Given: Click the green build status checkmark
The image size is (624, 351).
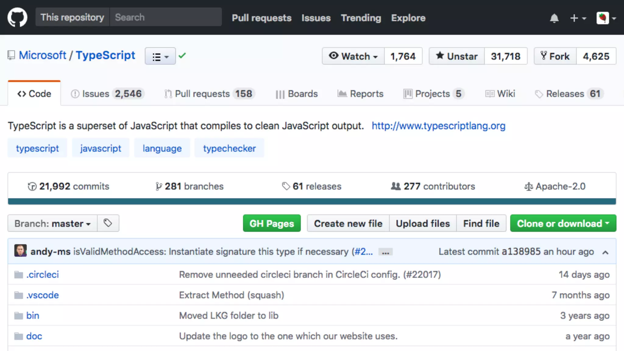Looking at the screenshot, I should pyautogui.click(x=182, y=56).
